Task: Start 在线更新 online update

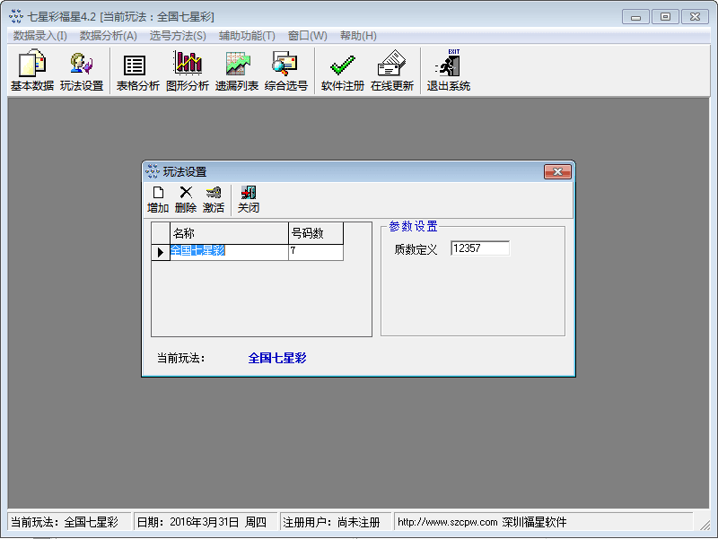Action: [x=392, y=72]
